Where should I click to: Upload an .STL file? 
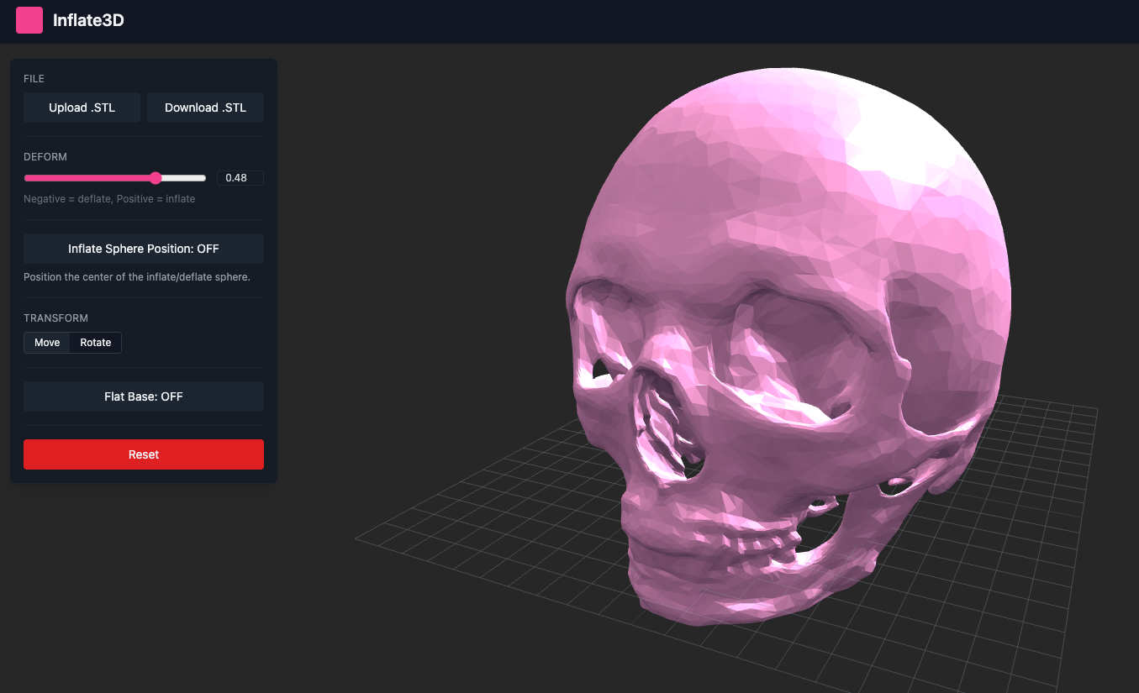[82, 108]
